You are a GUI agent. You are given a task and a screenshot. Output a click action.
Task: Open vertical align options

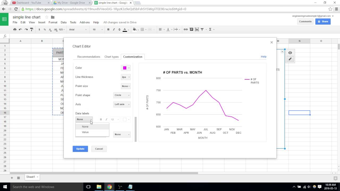(x=169, y=29)
